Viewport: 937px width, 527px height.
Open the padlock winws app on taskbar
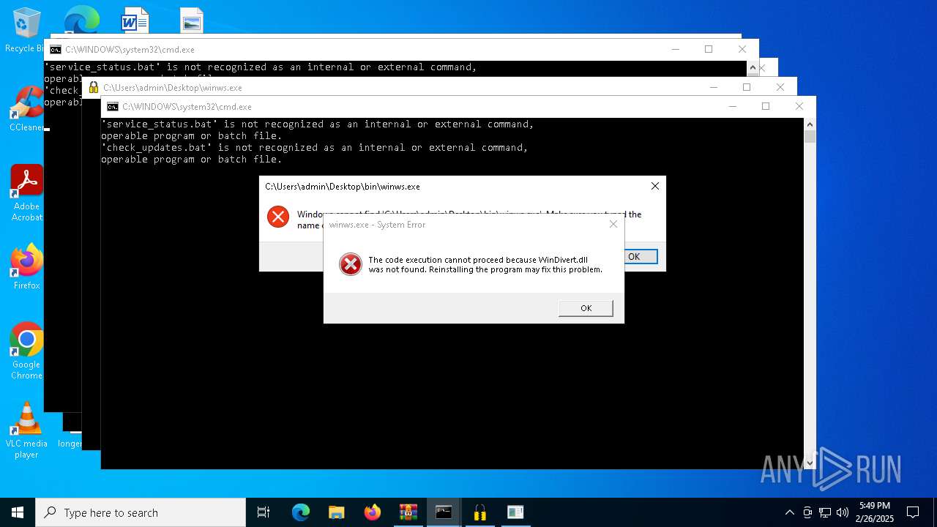tap(479, 512)
